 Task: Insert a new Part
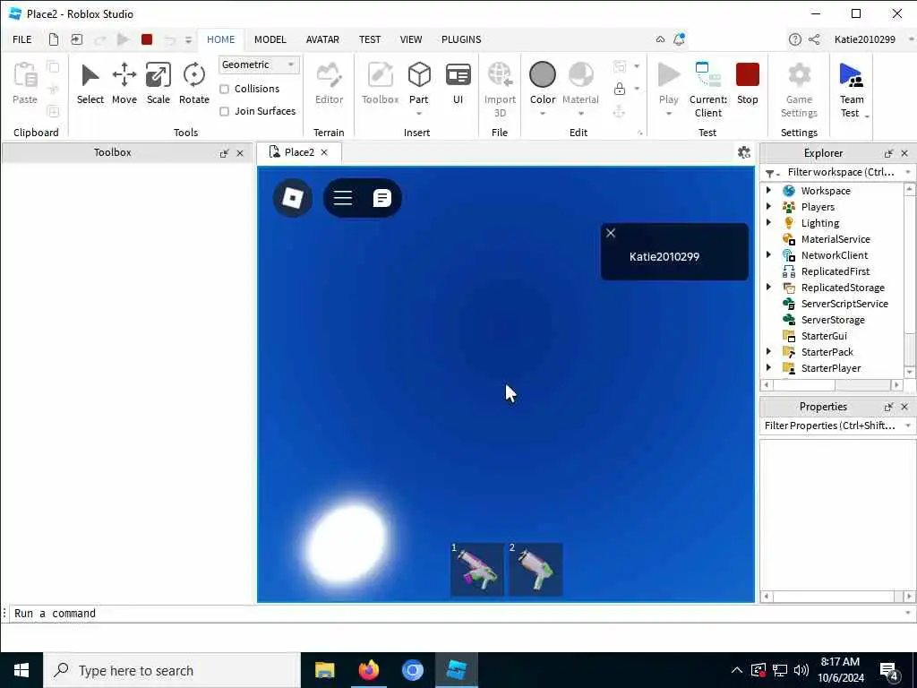[x=419, y=82]
